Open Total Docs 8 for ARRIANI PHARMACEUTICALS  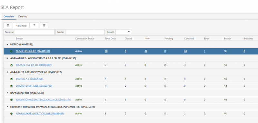[x=106, y=114]
